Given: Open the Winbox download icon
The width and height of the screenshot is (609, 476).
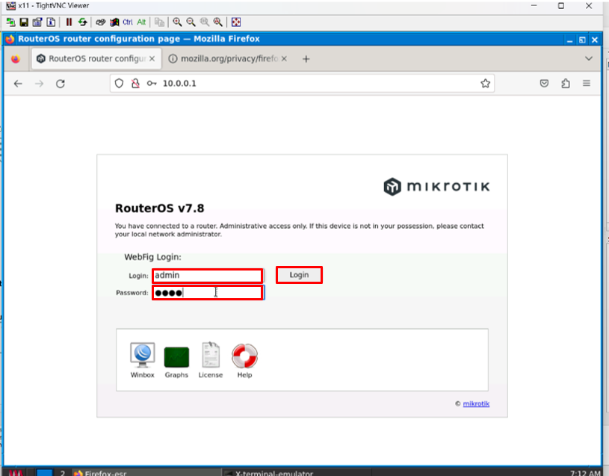Looking at the screenshot, I should [x=142, y=356].
